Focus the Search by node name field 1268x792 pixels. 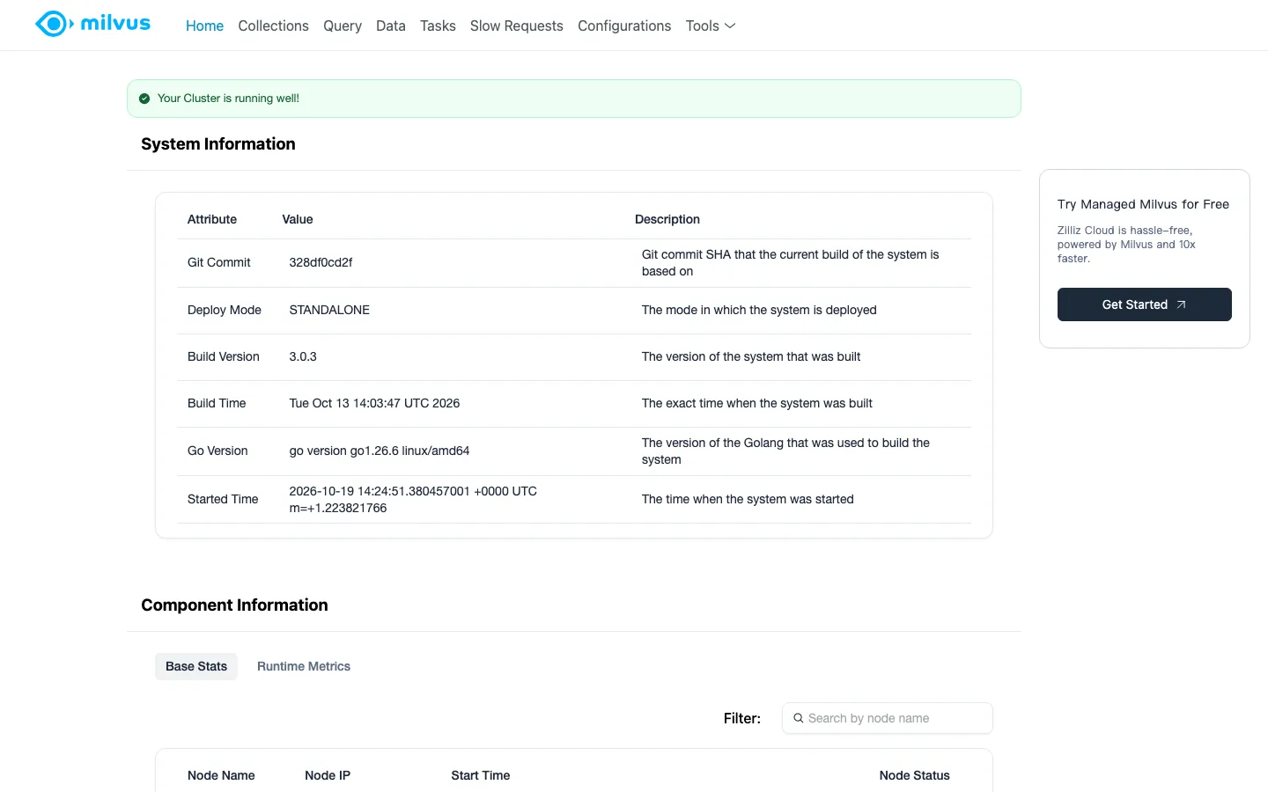888,718
